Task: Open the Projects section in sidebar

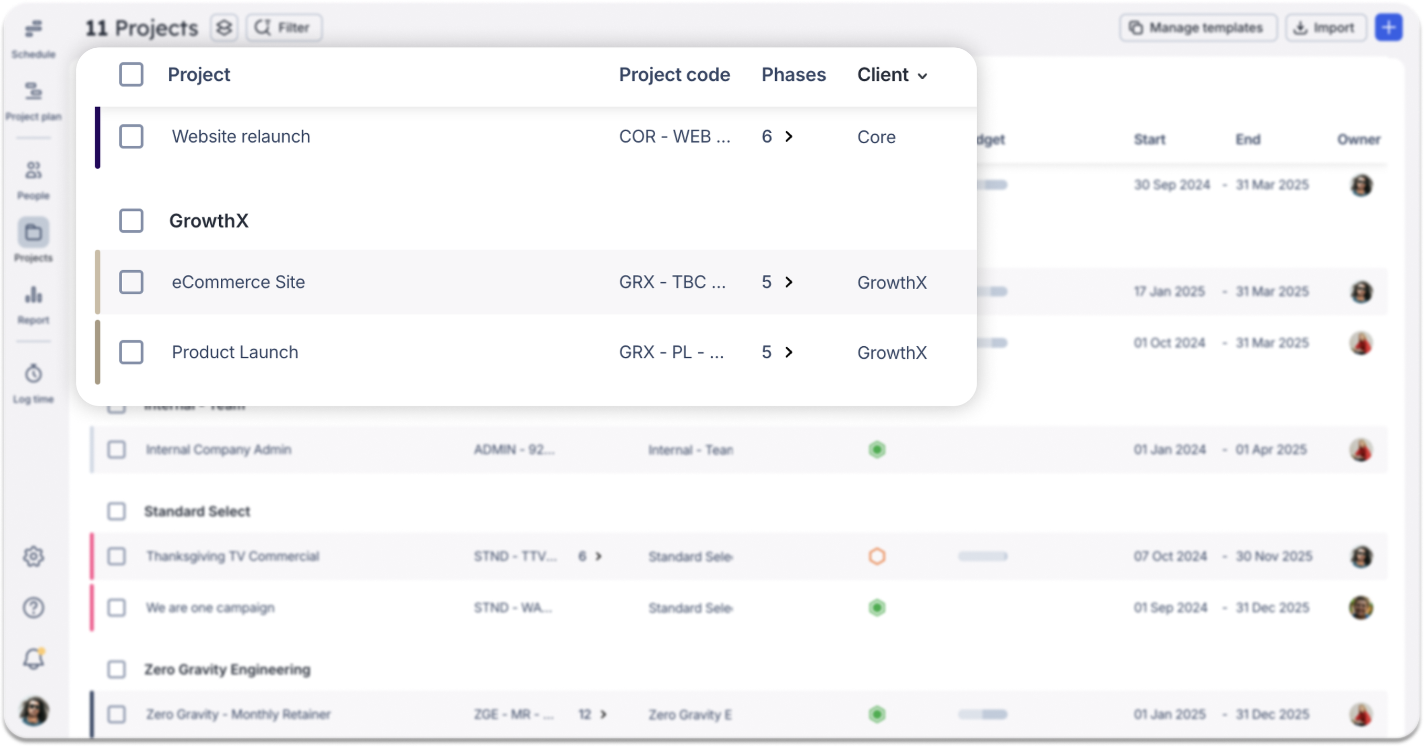Action: click(x=33, y=233)
